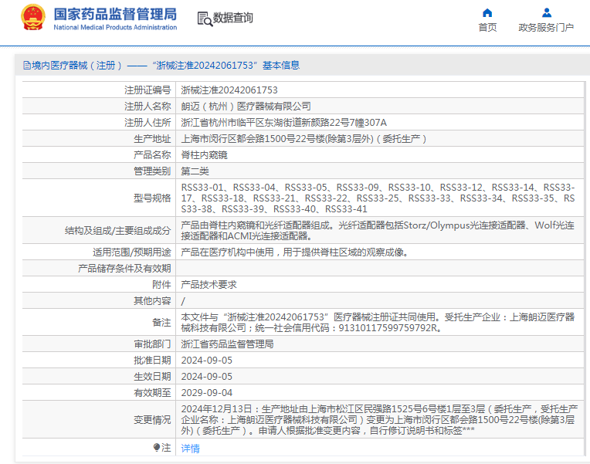This screenshot has height=464, width=590.
Task: Click the 管理类别 row label
Action: 152,171
